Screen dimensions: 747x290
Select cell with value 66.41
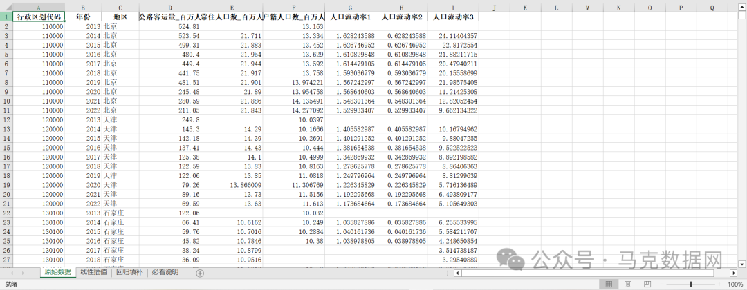(170, 222)
